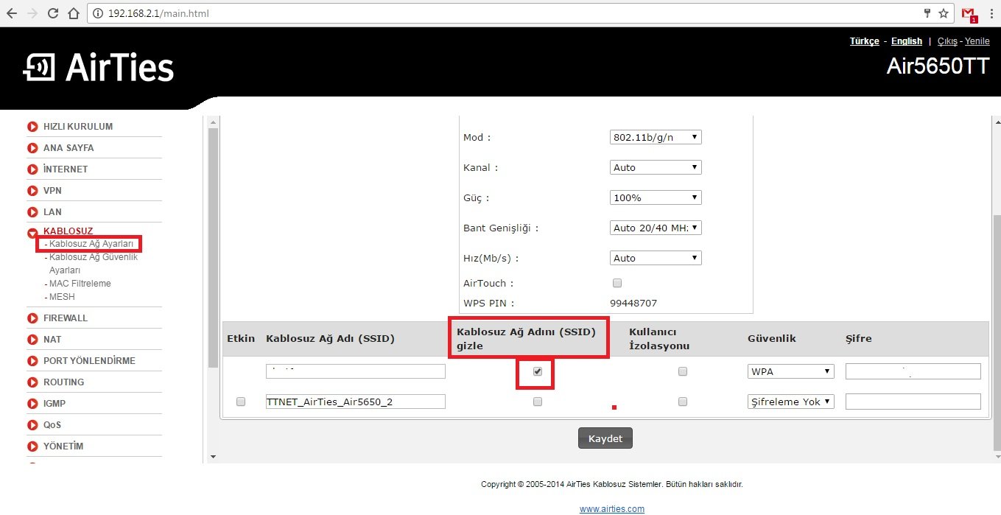Screen dimensions: 1001x515
Task: Open the browser home page icon
Action: [x=73, y=13]
